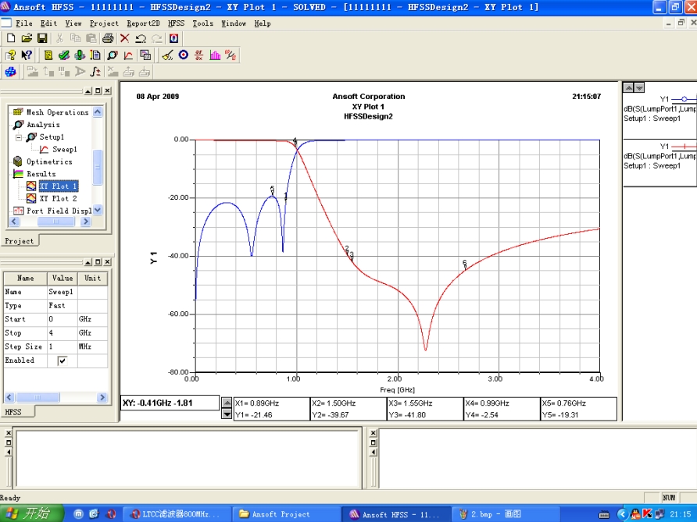Switch to the HFSS properties tab
The height and width of the screenshot is (522, 697).
[x=13, y=412]
